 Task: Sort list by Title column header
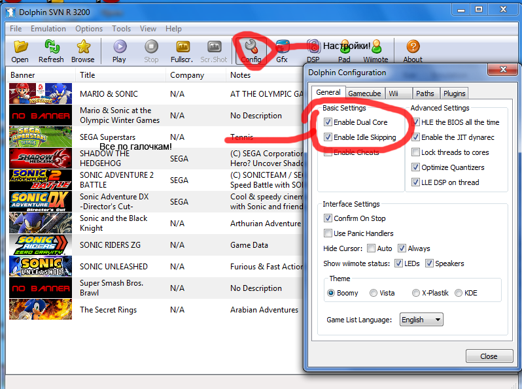click(120, 75)
